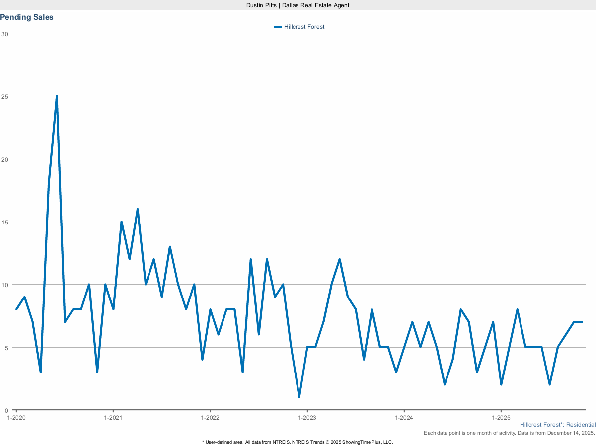Image resolution: width=596 pixels, height=447 pixels.
Task: Click the Dustin Pitts header banner
Action: 297,5
